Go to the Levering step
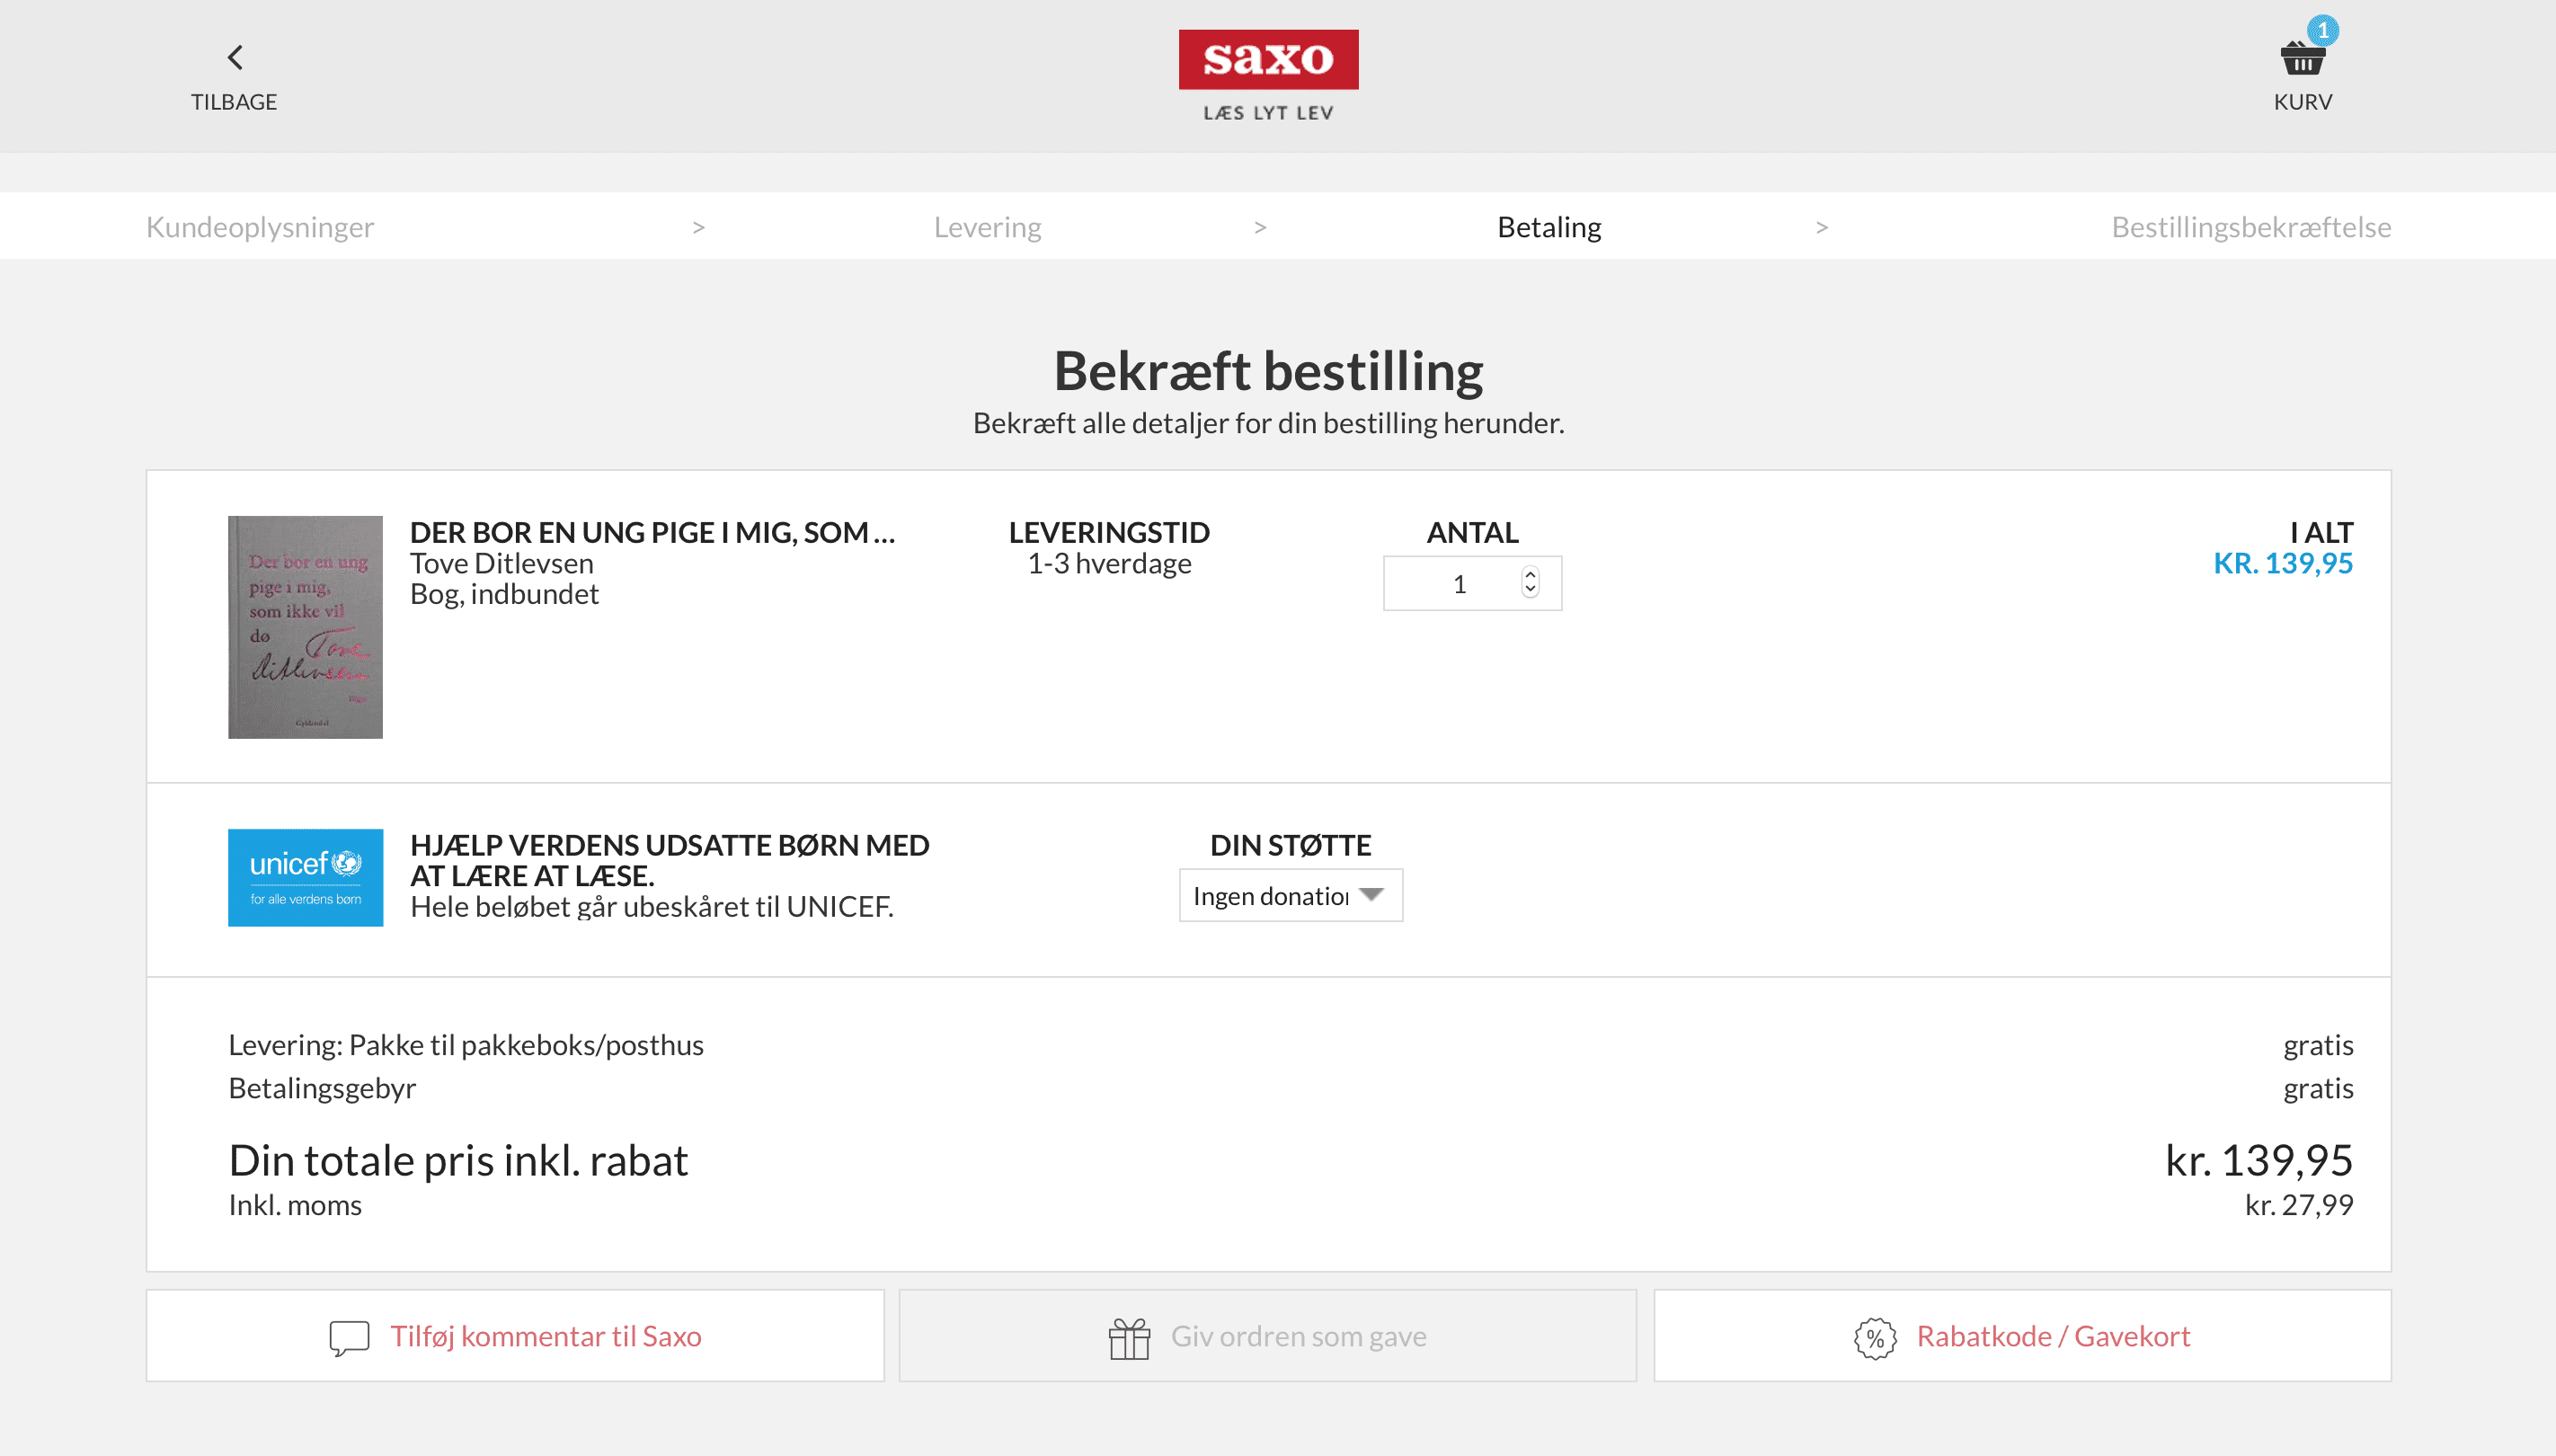Image resolution: width=2556 pixels, height=1456 pixels. (x=987, y=227)
